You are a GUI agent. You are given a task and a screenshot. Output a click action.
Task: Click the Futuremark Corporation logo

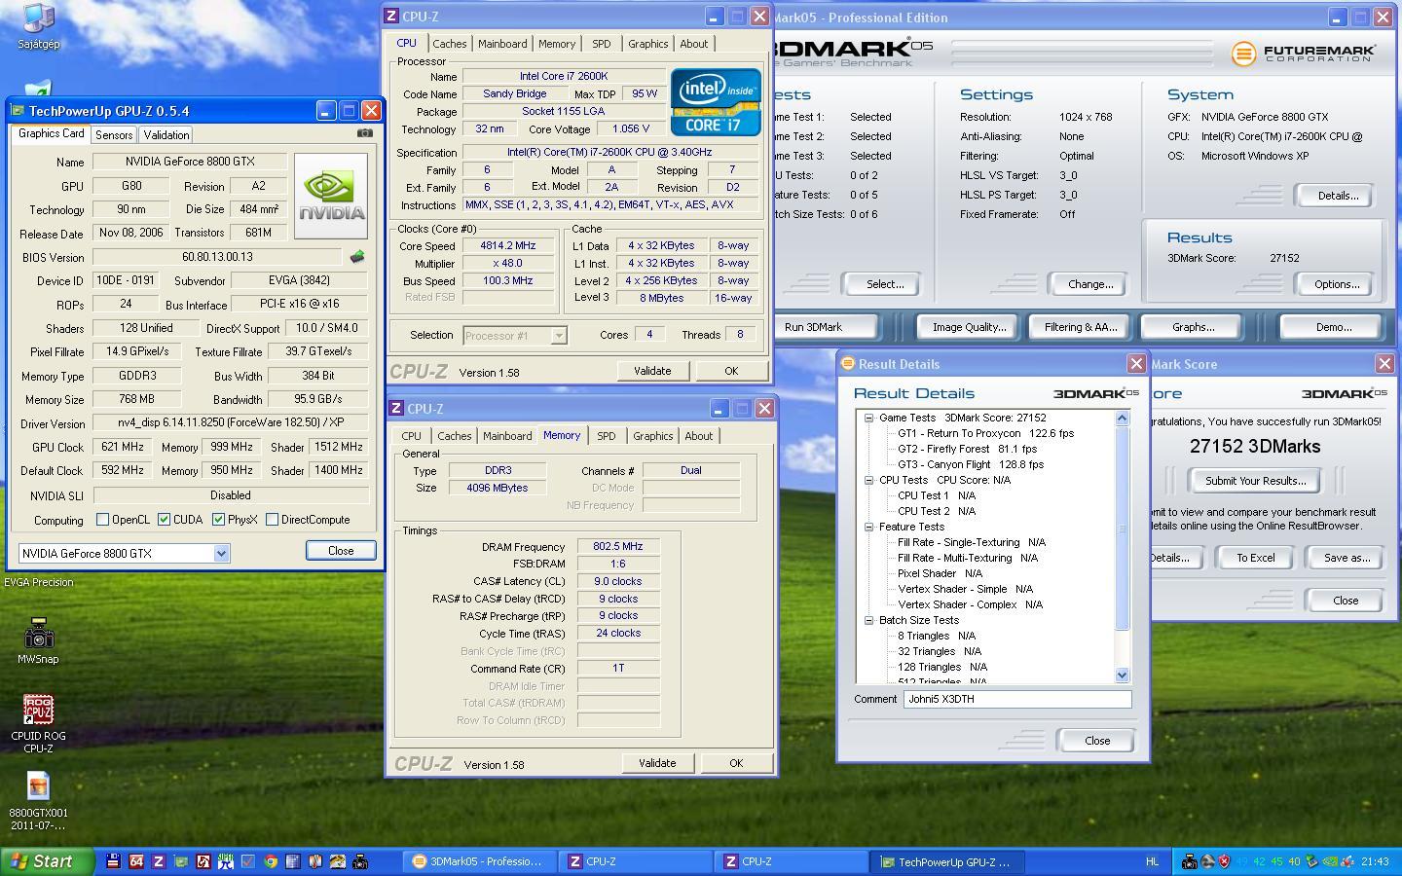click(x=1304, y=53)
